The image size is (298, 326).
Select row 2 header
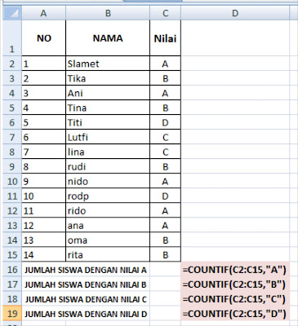pyautogui.click(x=12, y=64)
